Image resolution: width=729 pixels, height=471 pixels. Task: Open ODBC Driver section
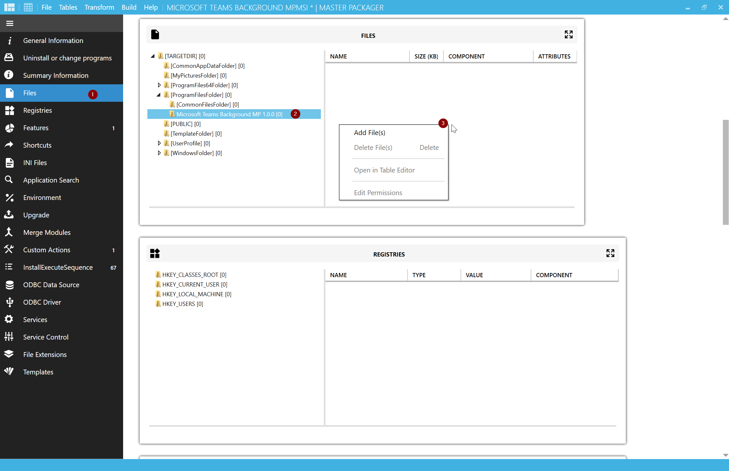61,302
